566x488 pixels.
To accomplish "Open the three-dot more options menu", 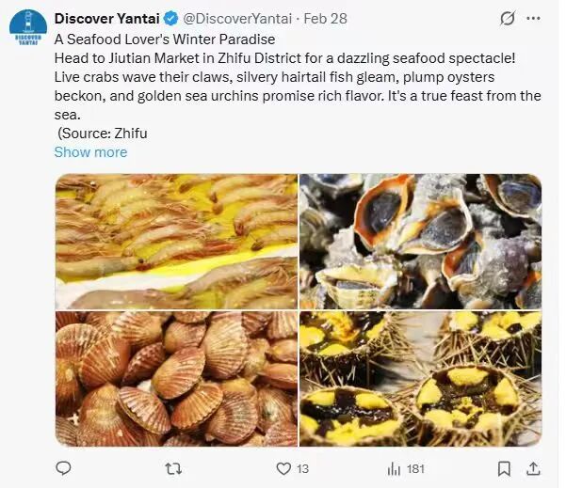I will 534,18.
